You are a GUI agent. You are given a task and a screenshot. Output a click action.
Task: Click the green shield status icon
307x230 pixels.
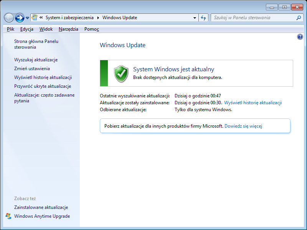pos(121,74)
